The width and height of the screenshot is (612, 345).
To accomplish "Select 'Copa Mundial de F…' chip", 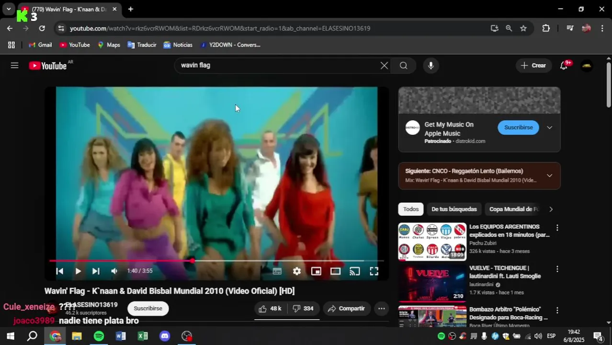I will pyautogui.click(x=513, y=209).
